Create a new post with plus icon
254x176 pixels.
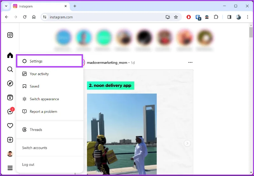(10, 140)
